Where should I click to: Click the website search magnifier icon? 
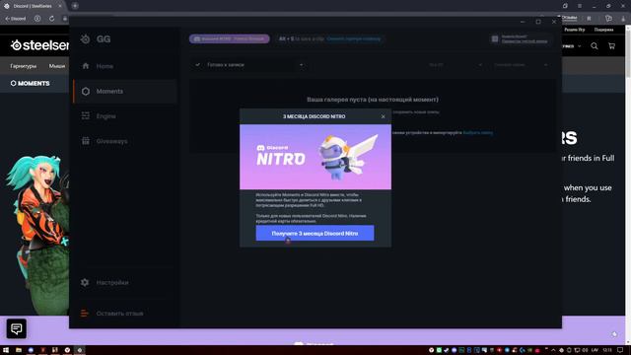pos(595,46)
